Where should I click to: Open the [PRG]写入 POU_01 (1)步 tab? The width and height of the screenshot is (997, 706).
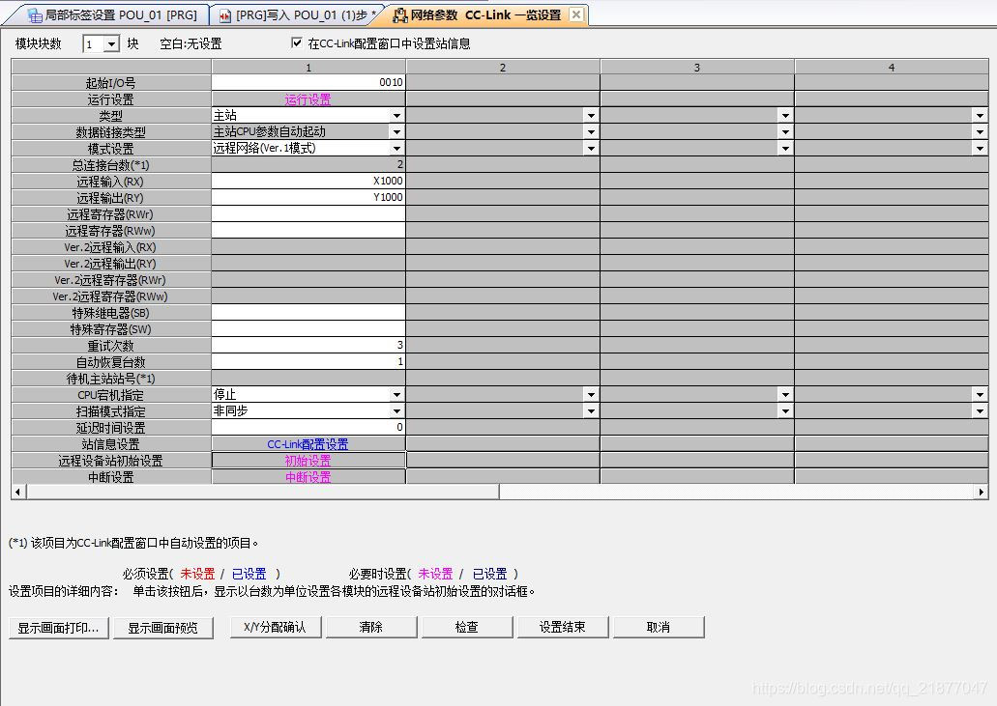coord(294,14)
